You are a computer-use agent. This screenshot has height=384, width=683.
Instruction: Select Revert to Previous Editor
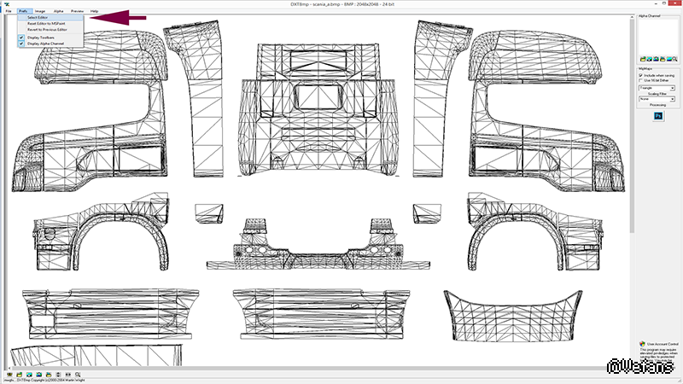coord(49,29)
